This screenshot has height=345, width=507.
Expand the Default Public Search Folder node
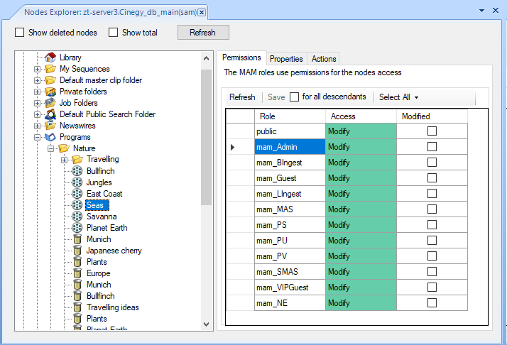[x=37, y=114]
